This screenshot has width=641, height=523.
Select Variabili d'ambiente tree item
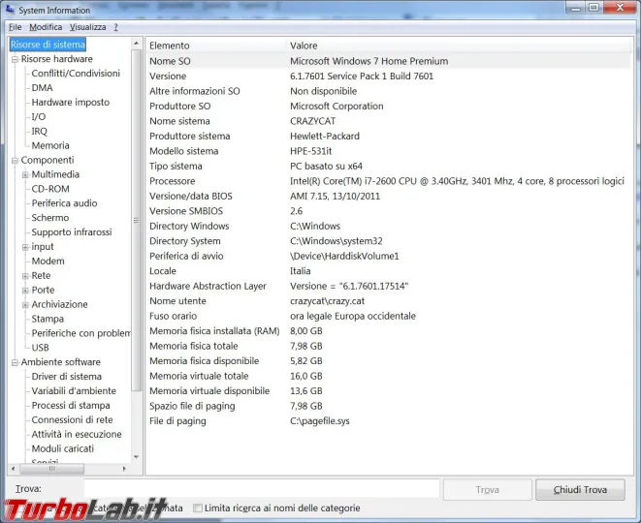(74, 390)
